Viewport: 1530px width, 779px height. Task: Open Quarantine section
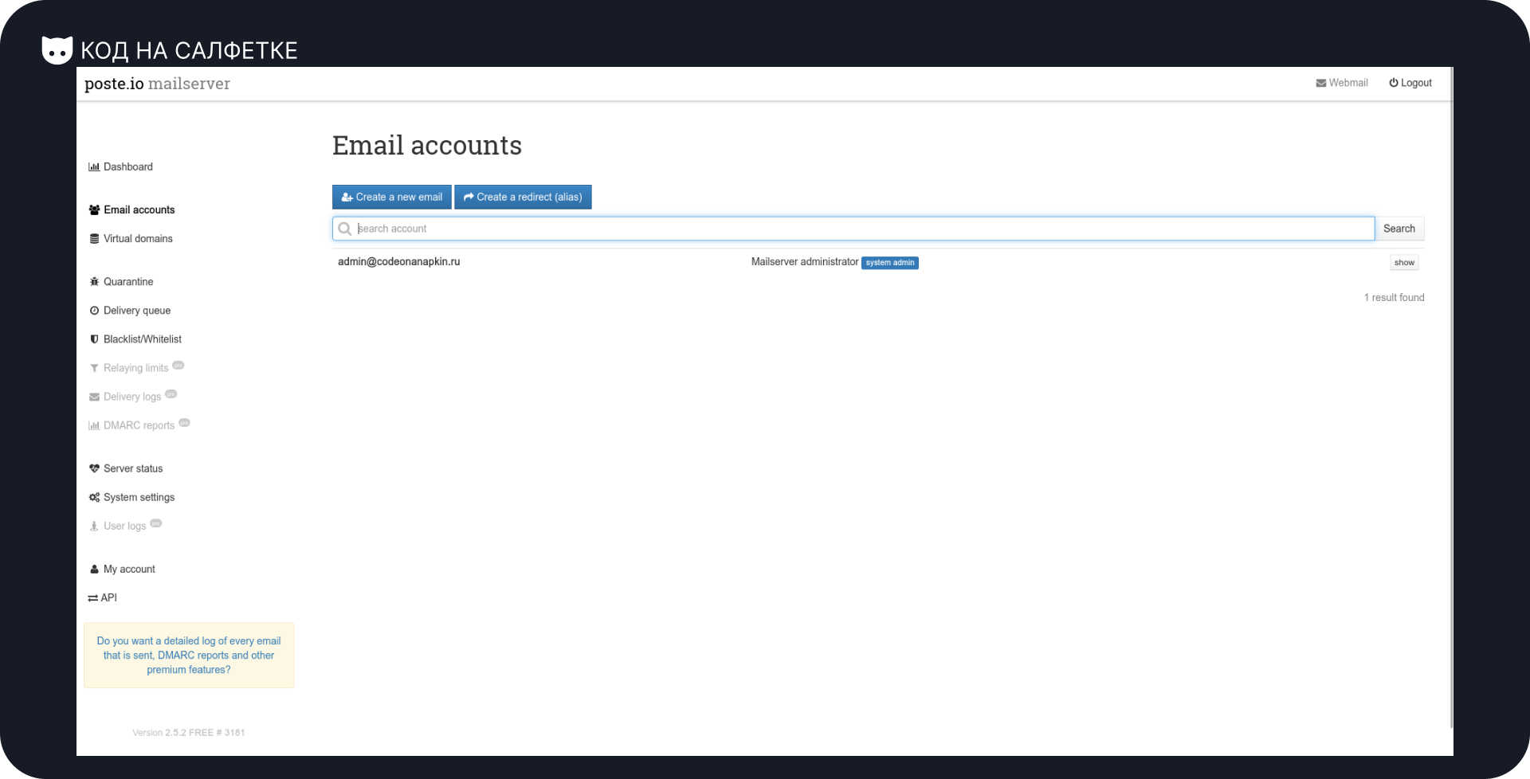pos(121,282)
